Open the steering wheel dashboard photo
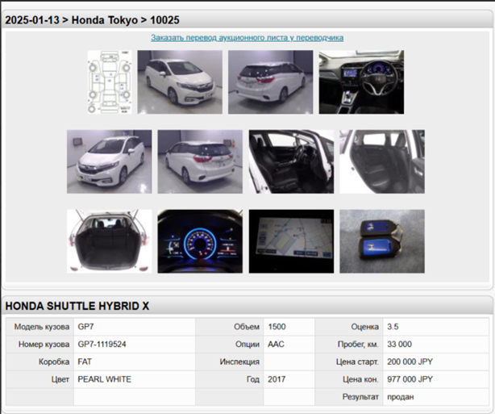This screenshot has width=495, height=414. (361, 82)
